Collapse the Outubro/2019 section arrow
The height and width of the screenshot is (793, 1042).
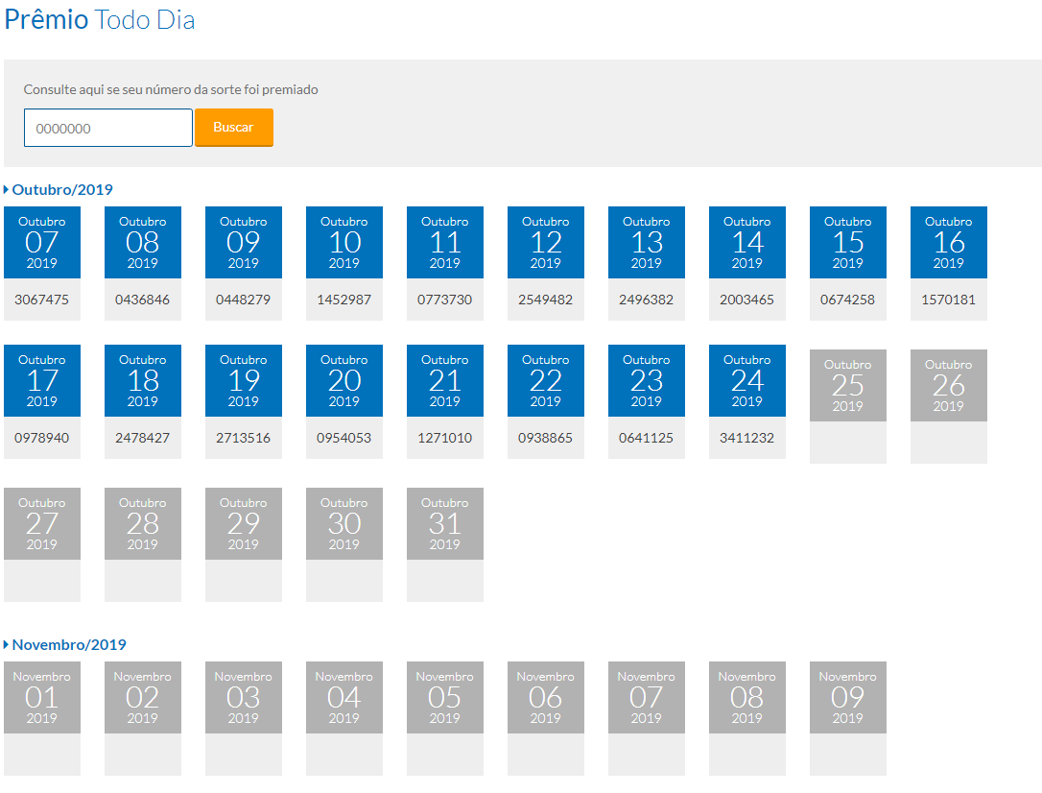[x=7, y=190]
